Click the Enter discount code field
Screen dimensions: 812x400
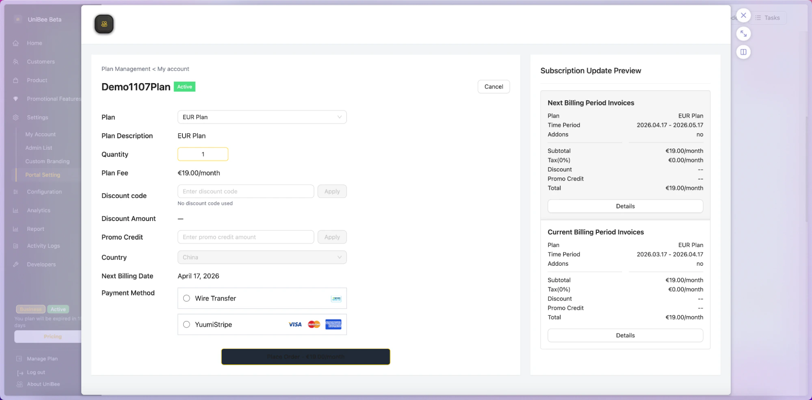point(246,191)
